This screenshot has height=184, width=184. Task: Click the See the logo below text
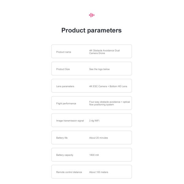point(99,69)
